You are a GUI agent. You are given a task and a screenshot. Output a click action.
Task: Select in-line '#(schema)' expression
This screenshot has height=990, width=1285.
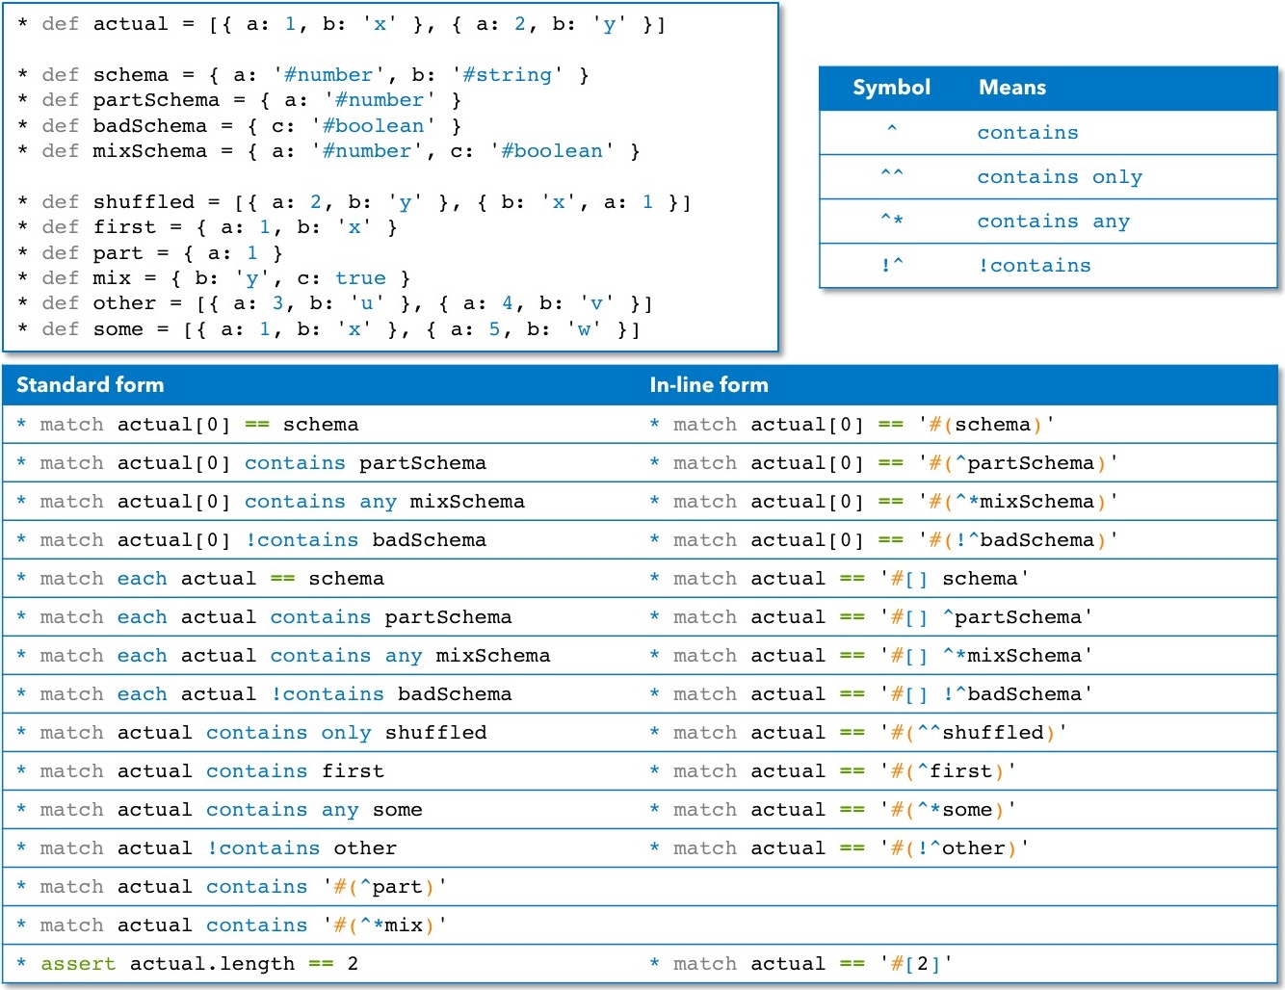point(986,425)
